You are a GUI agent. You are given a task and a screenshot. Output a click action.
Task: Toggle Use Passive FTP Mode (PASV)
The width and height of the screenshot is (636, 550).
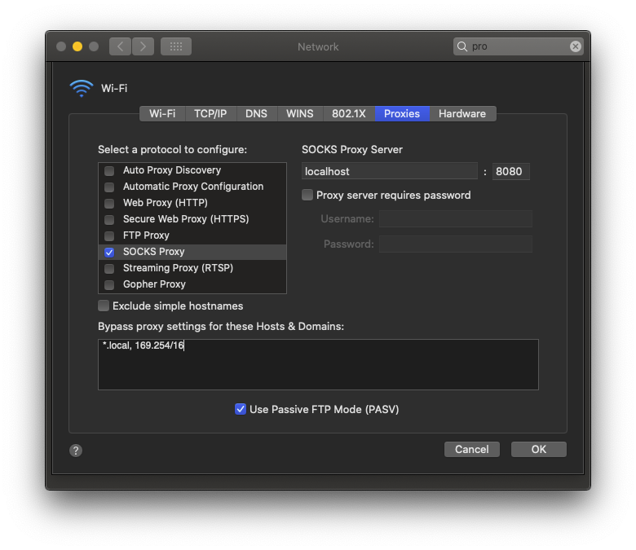point(241,409)
